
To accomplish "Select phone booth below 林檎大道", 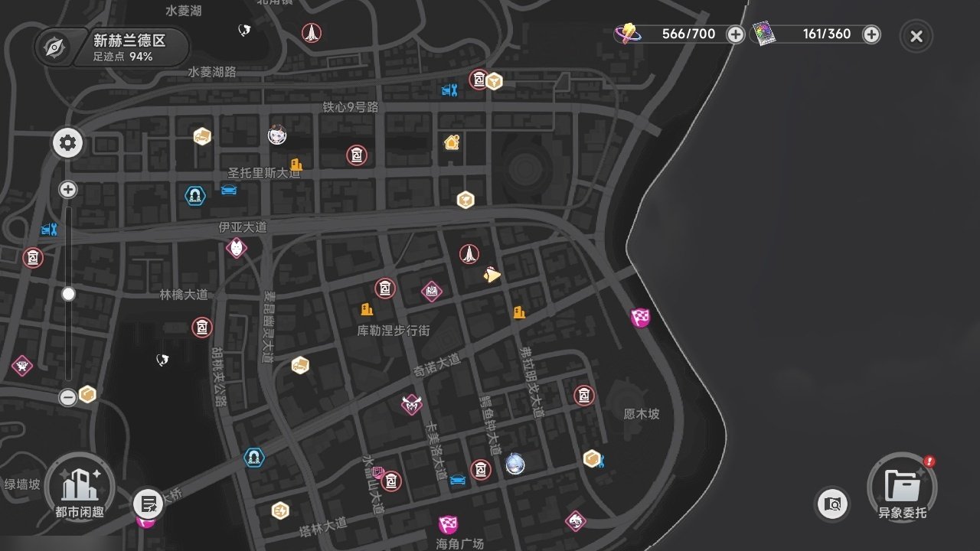I will tap(202, 328).
